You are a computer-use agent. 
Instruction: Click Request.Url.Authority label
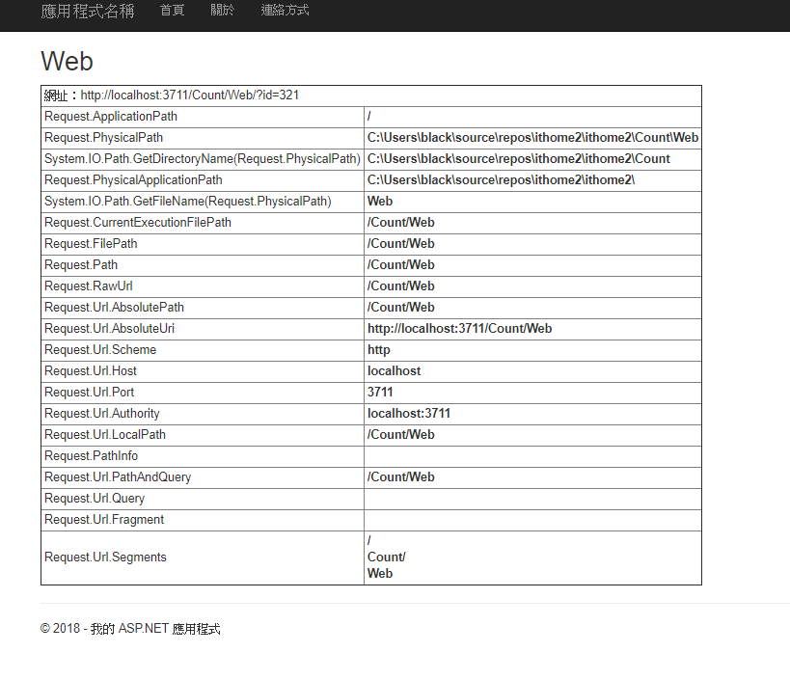click(102, 413)
